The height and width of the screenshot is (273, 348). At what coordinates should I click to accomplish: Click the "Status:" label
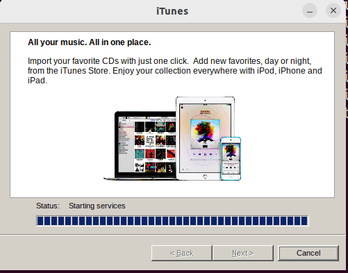click(x=48, y=206)
